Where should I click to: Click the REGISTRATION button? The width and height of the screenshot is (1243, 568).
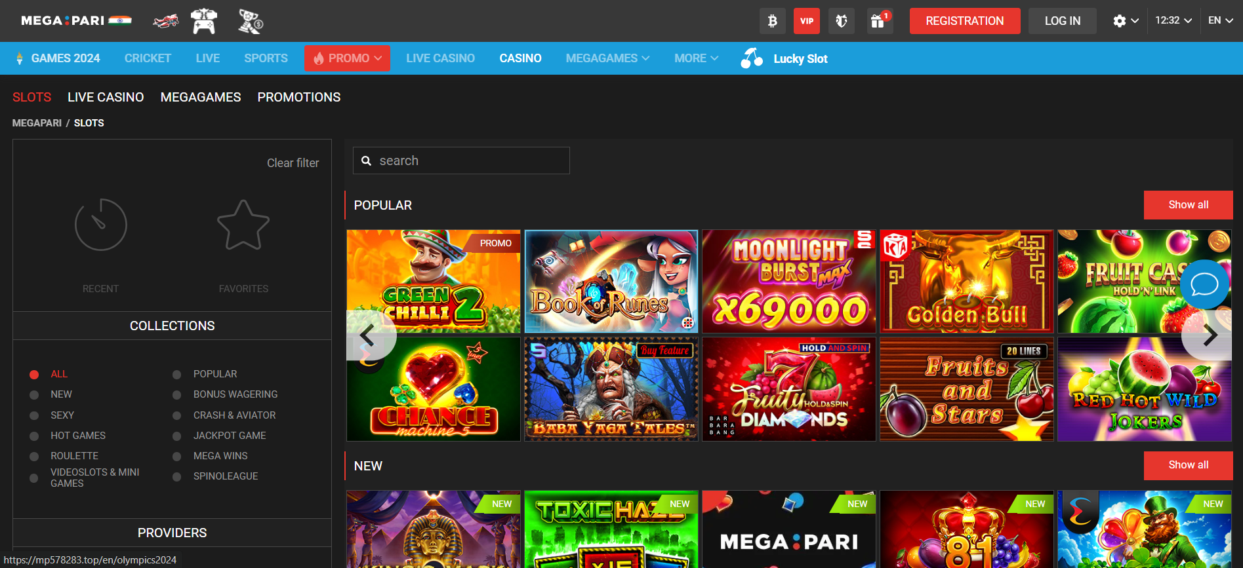coord(964,21)
